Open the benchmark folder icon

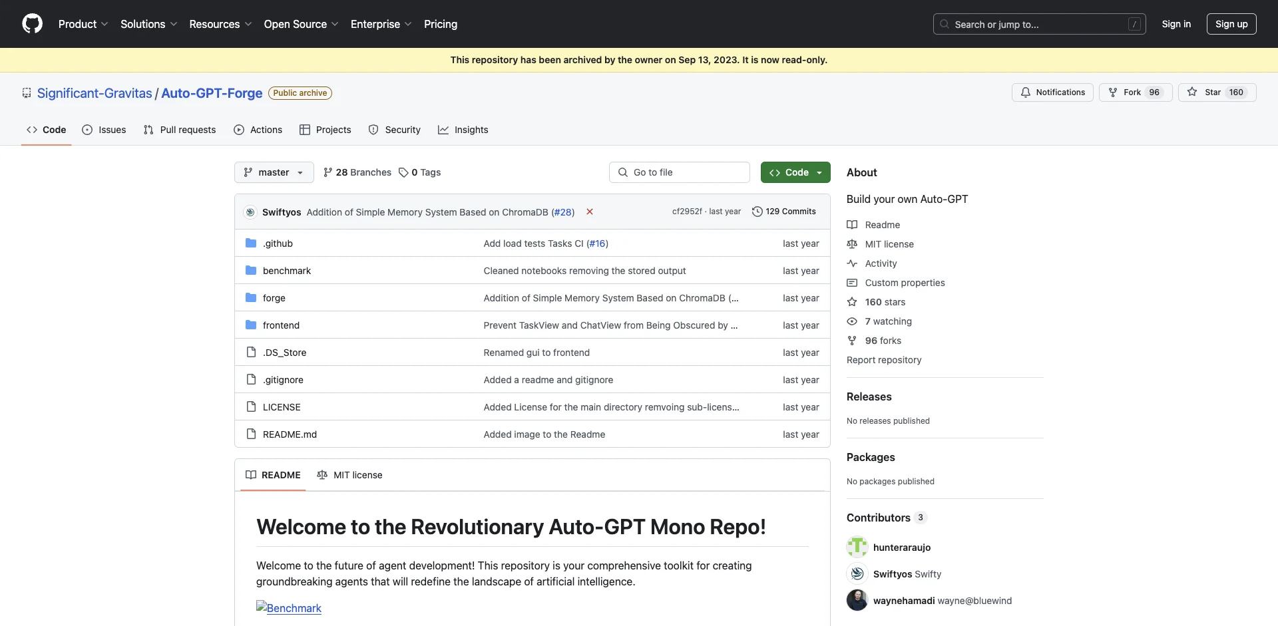251,271
